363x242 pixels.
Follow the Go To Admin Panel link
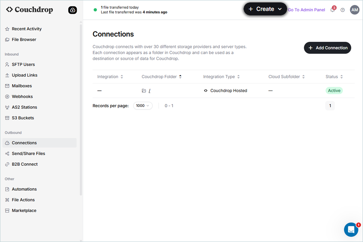306,10
